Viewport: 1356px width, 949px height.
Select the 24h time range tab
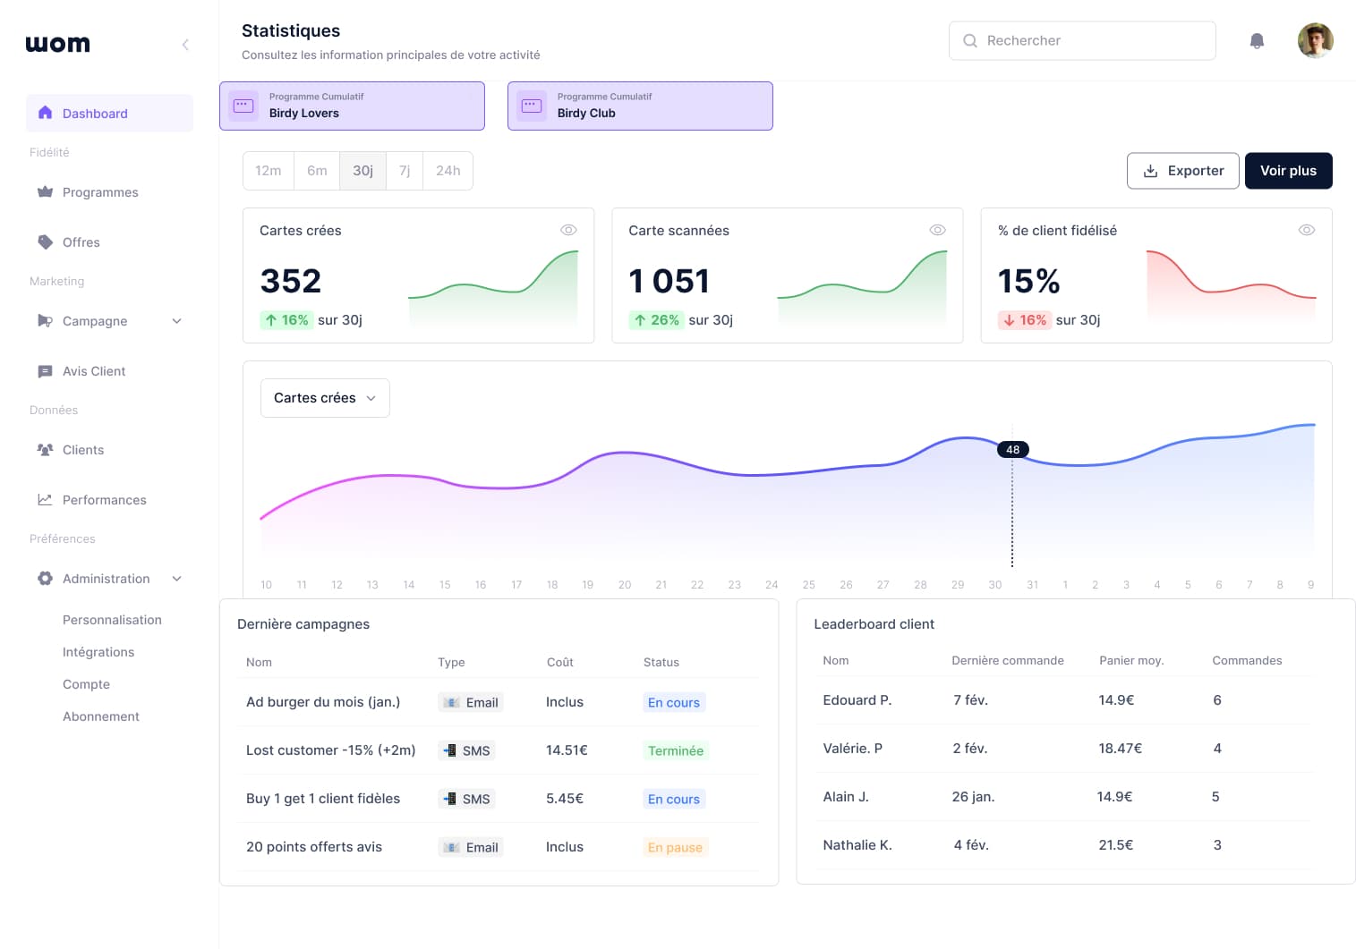(x=448, y=171)
